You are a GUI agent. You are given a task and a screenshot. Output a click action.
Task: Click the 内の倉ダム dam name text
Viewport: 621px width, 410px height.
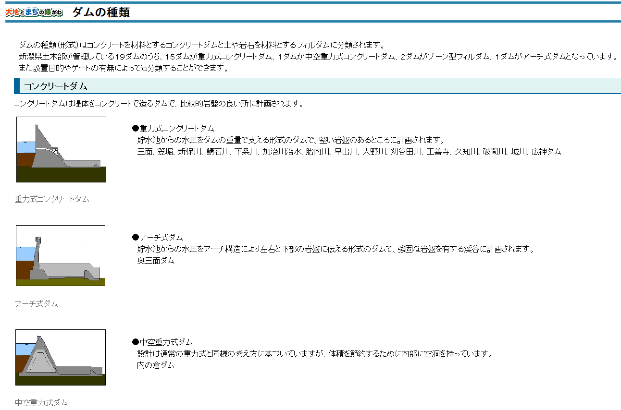[x=156, y=365]
